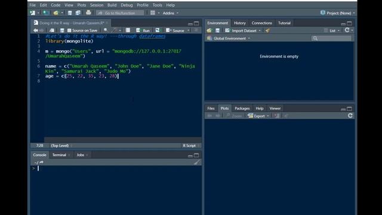This screenshot has height=215, width=382.
Task: Click the Clear console broom icon
Action: 196,162
